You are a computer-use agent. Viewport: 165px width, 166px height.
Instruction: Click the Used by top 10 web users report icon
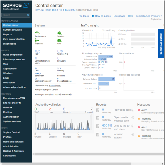98,126
